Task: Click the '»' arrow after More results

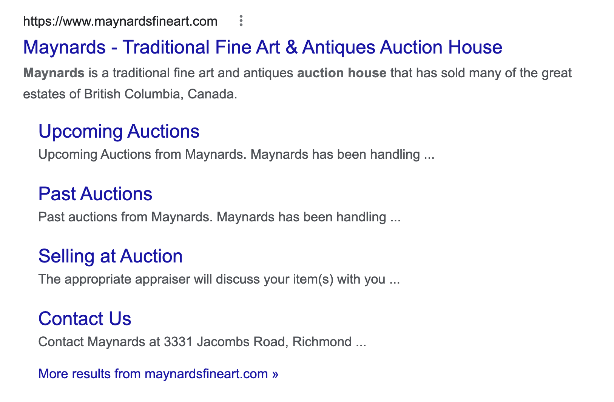Action: coord(275,374)
